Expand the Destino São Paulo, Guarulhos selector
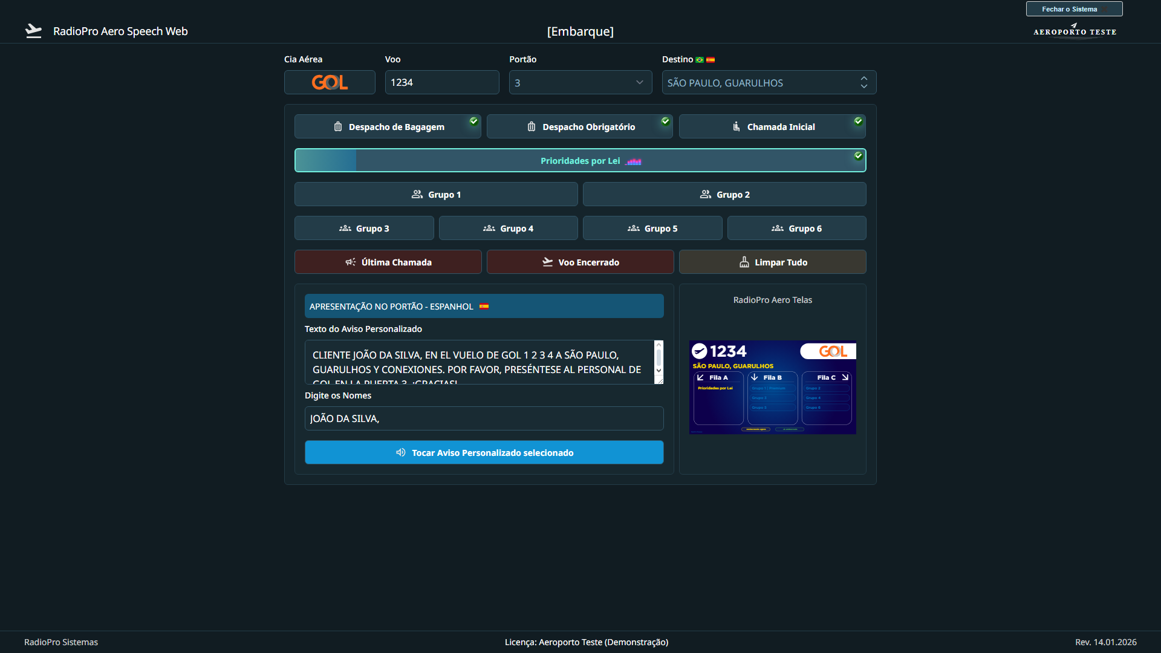This screenshot has width=1161, height=653. [x=769, y=83]
